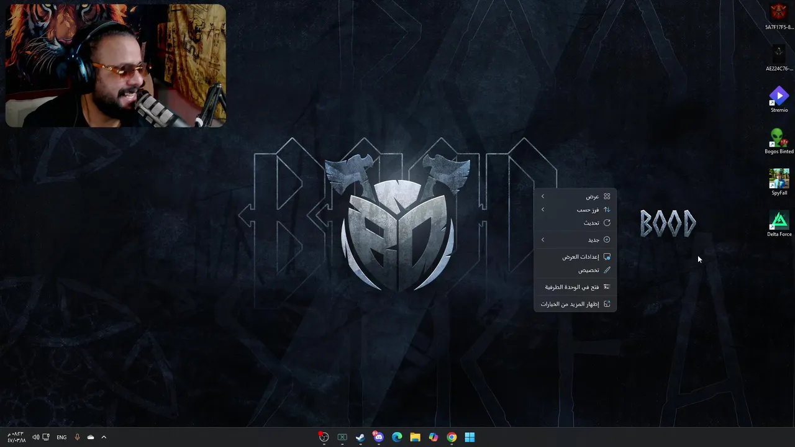795x447 pixels.
Task: Expand the chevron beside فرز حسب
Action: pos(543,209)
